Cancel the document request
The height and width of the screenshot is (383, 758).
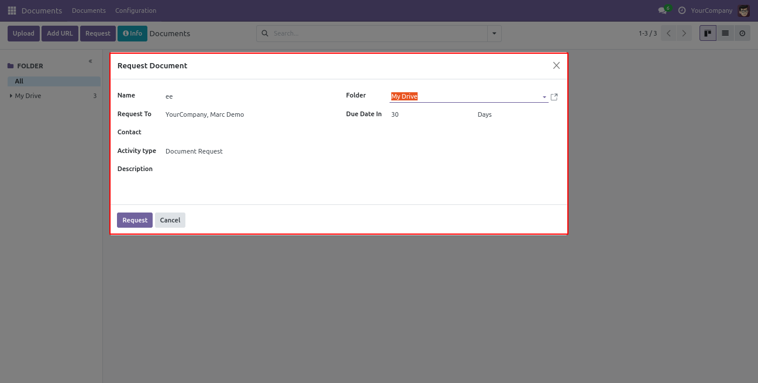[x=170, y=220]
